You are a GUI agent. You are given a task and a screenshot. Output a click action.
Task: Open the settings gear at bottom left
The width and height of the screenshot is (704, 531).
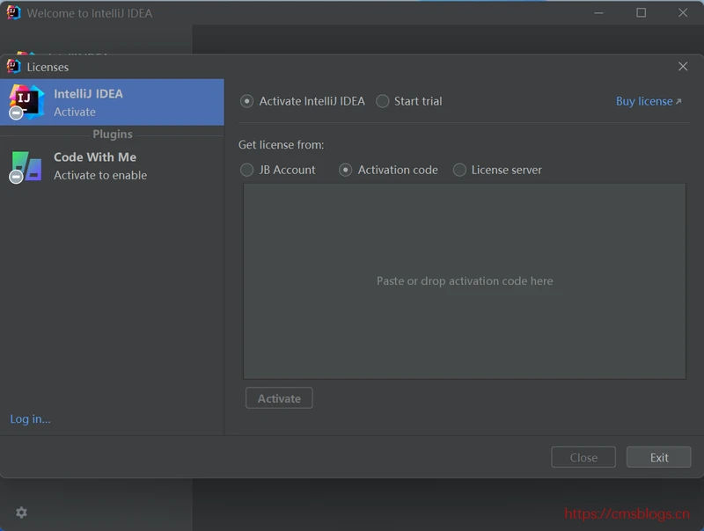(x=21, y=513)
